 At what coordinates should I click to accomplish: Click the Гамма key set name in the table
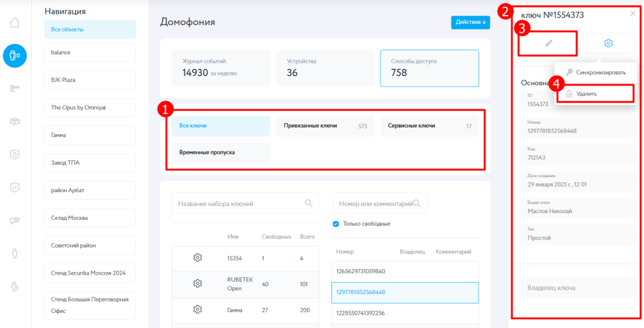coord(235,310)
